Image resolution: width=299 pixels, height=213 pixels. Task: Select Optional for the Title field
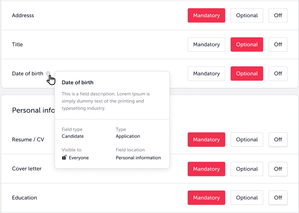tap(247, 44)
